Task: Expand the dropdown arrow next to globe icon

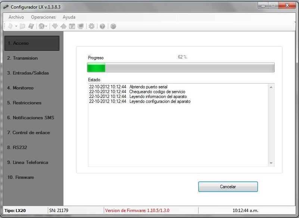Action: point(46,26)
